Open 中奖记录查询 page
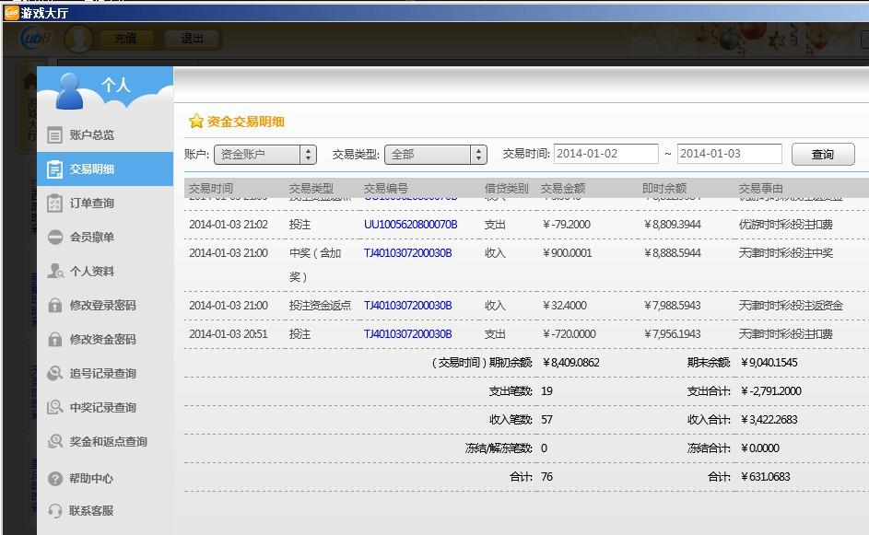 click(102, 408)
